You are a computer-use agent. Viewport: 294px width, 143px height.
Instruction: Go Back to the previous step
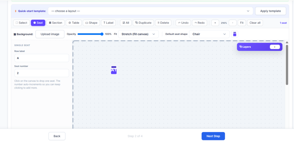coord(57,136)
